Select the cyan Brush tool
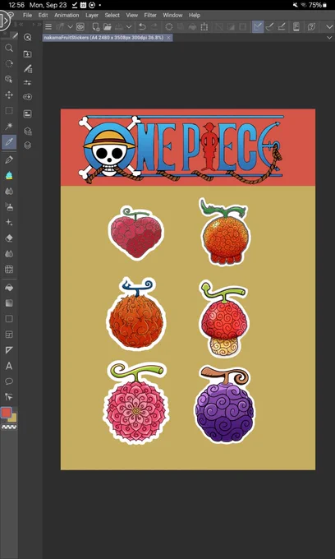Viewport: 335px width, 559px height. point(9,175)
